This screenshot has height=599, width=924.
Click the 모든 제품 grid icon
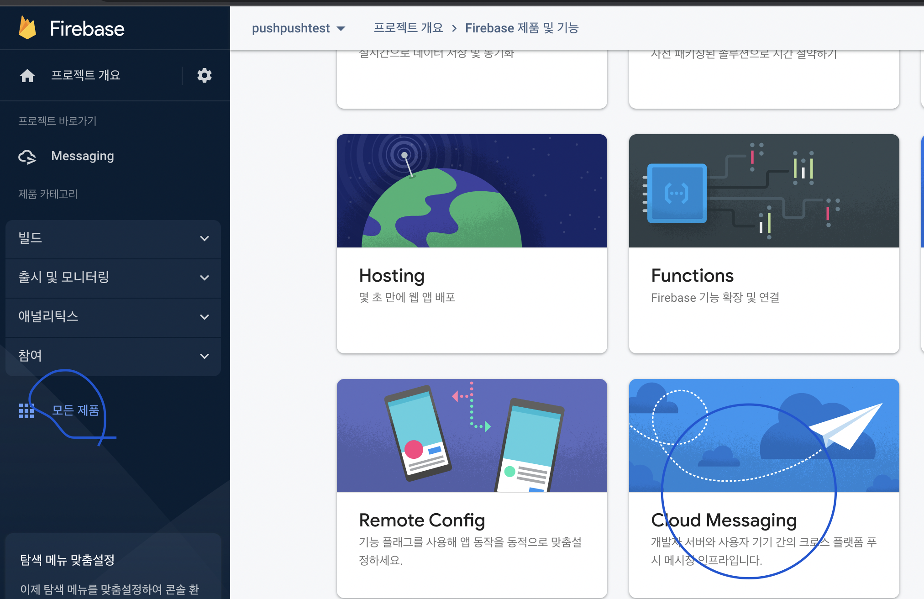26,410
